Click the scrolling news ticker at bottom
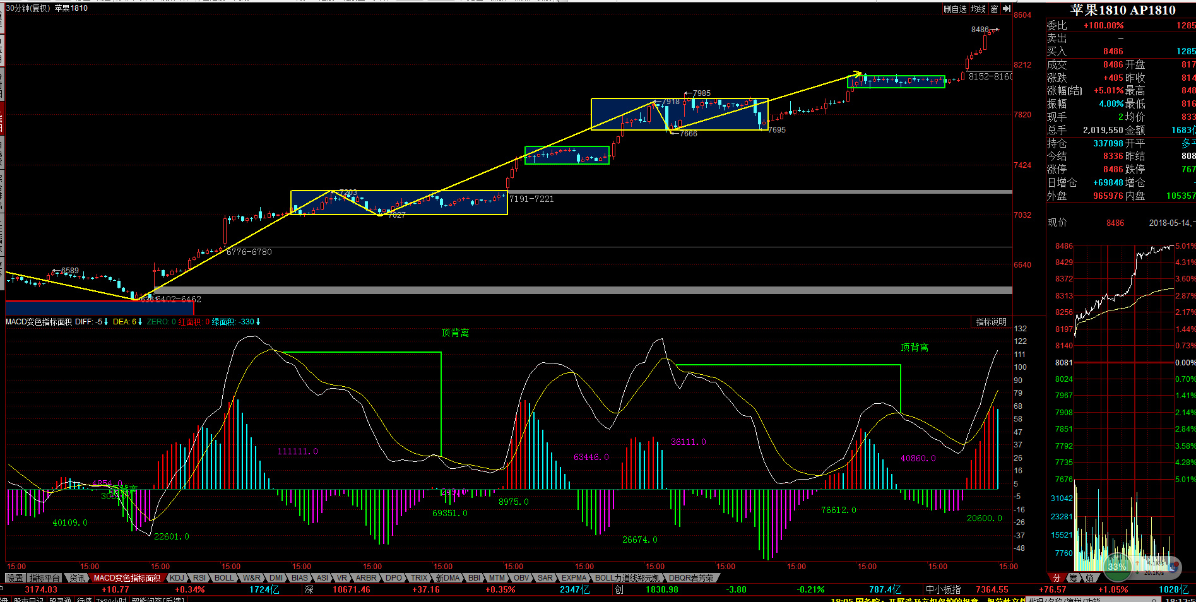Screen dimensions: 1196x602 pos(928,599)
